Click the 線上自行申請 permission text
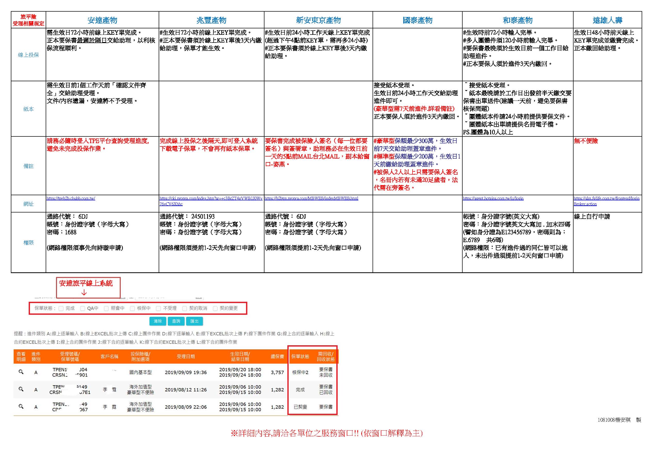Screen dimensions: 661x467 click(592, 216)
